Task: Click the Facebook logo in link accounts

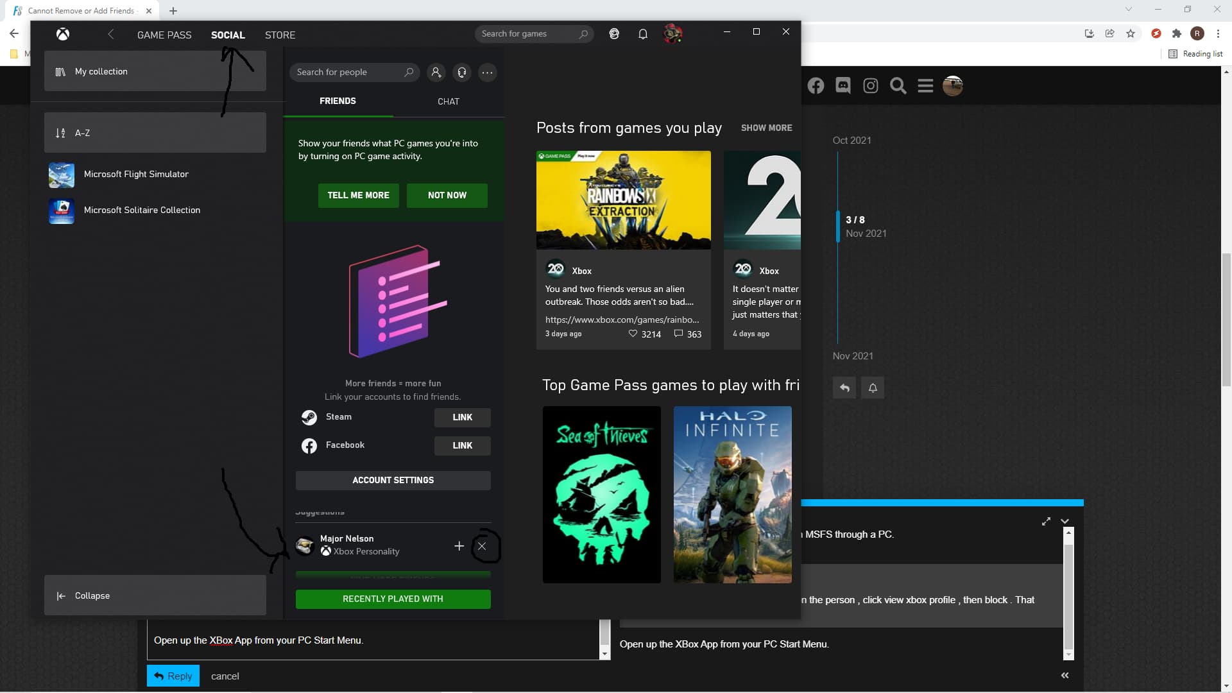Action: pyautogui.click(x=309, y=446)
